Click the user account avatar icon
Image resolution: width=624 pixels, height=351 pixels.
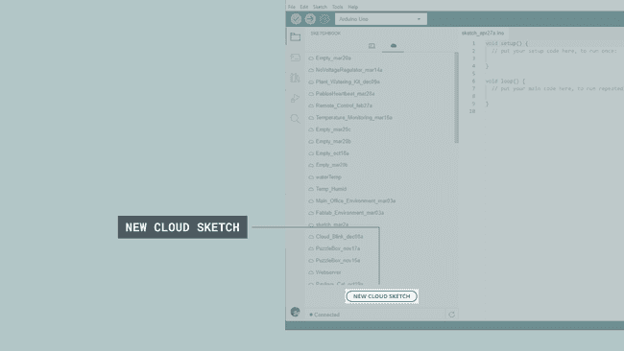click(x=296, y=312)
